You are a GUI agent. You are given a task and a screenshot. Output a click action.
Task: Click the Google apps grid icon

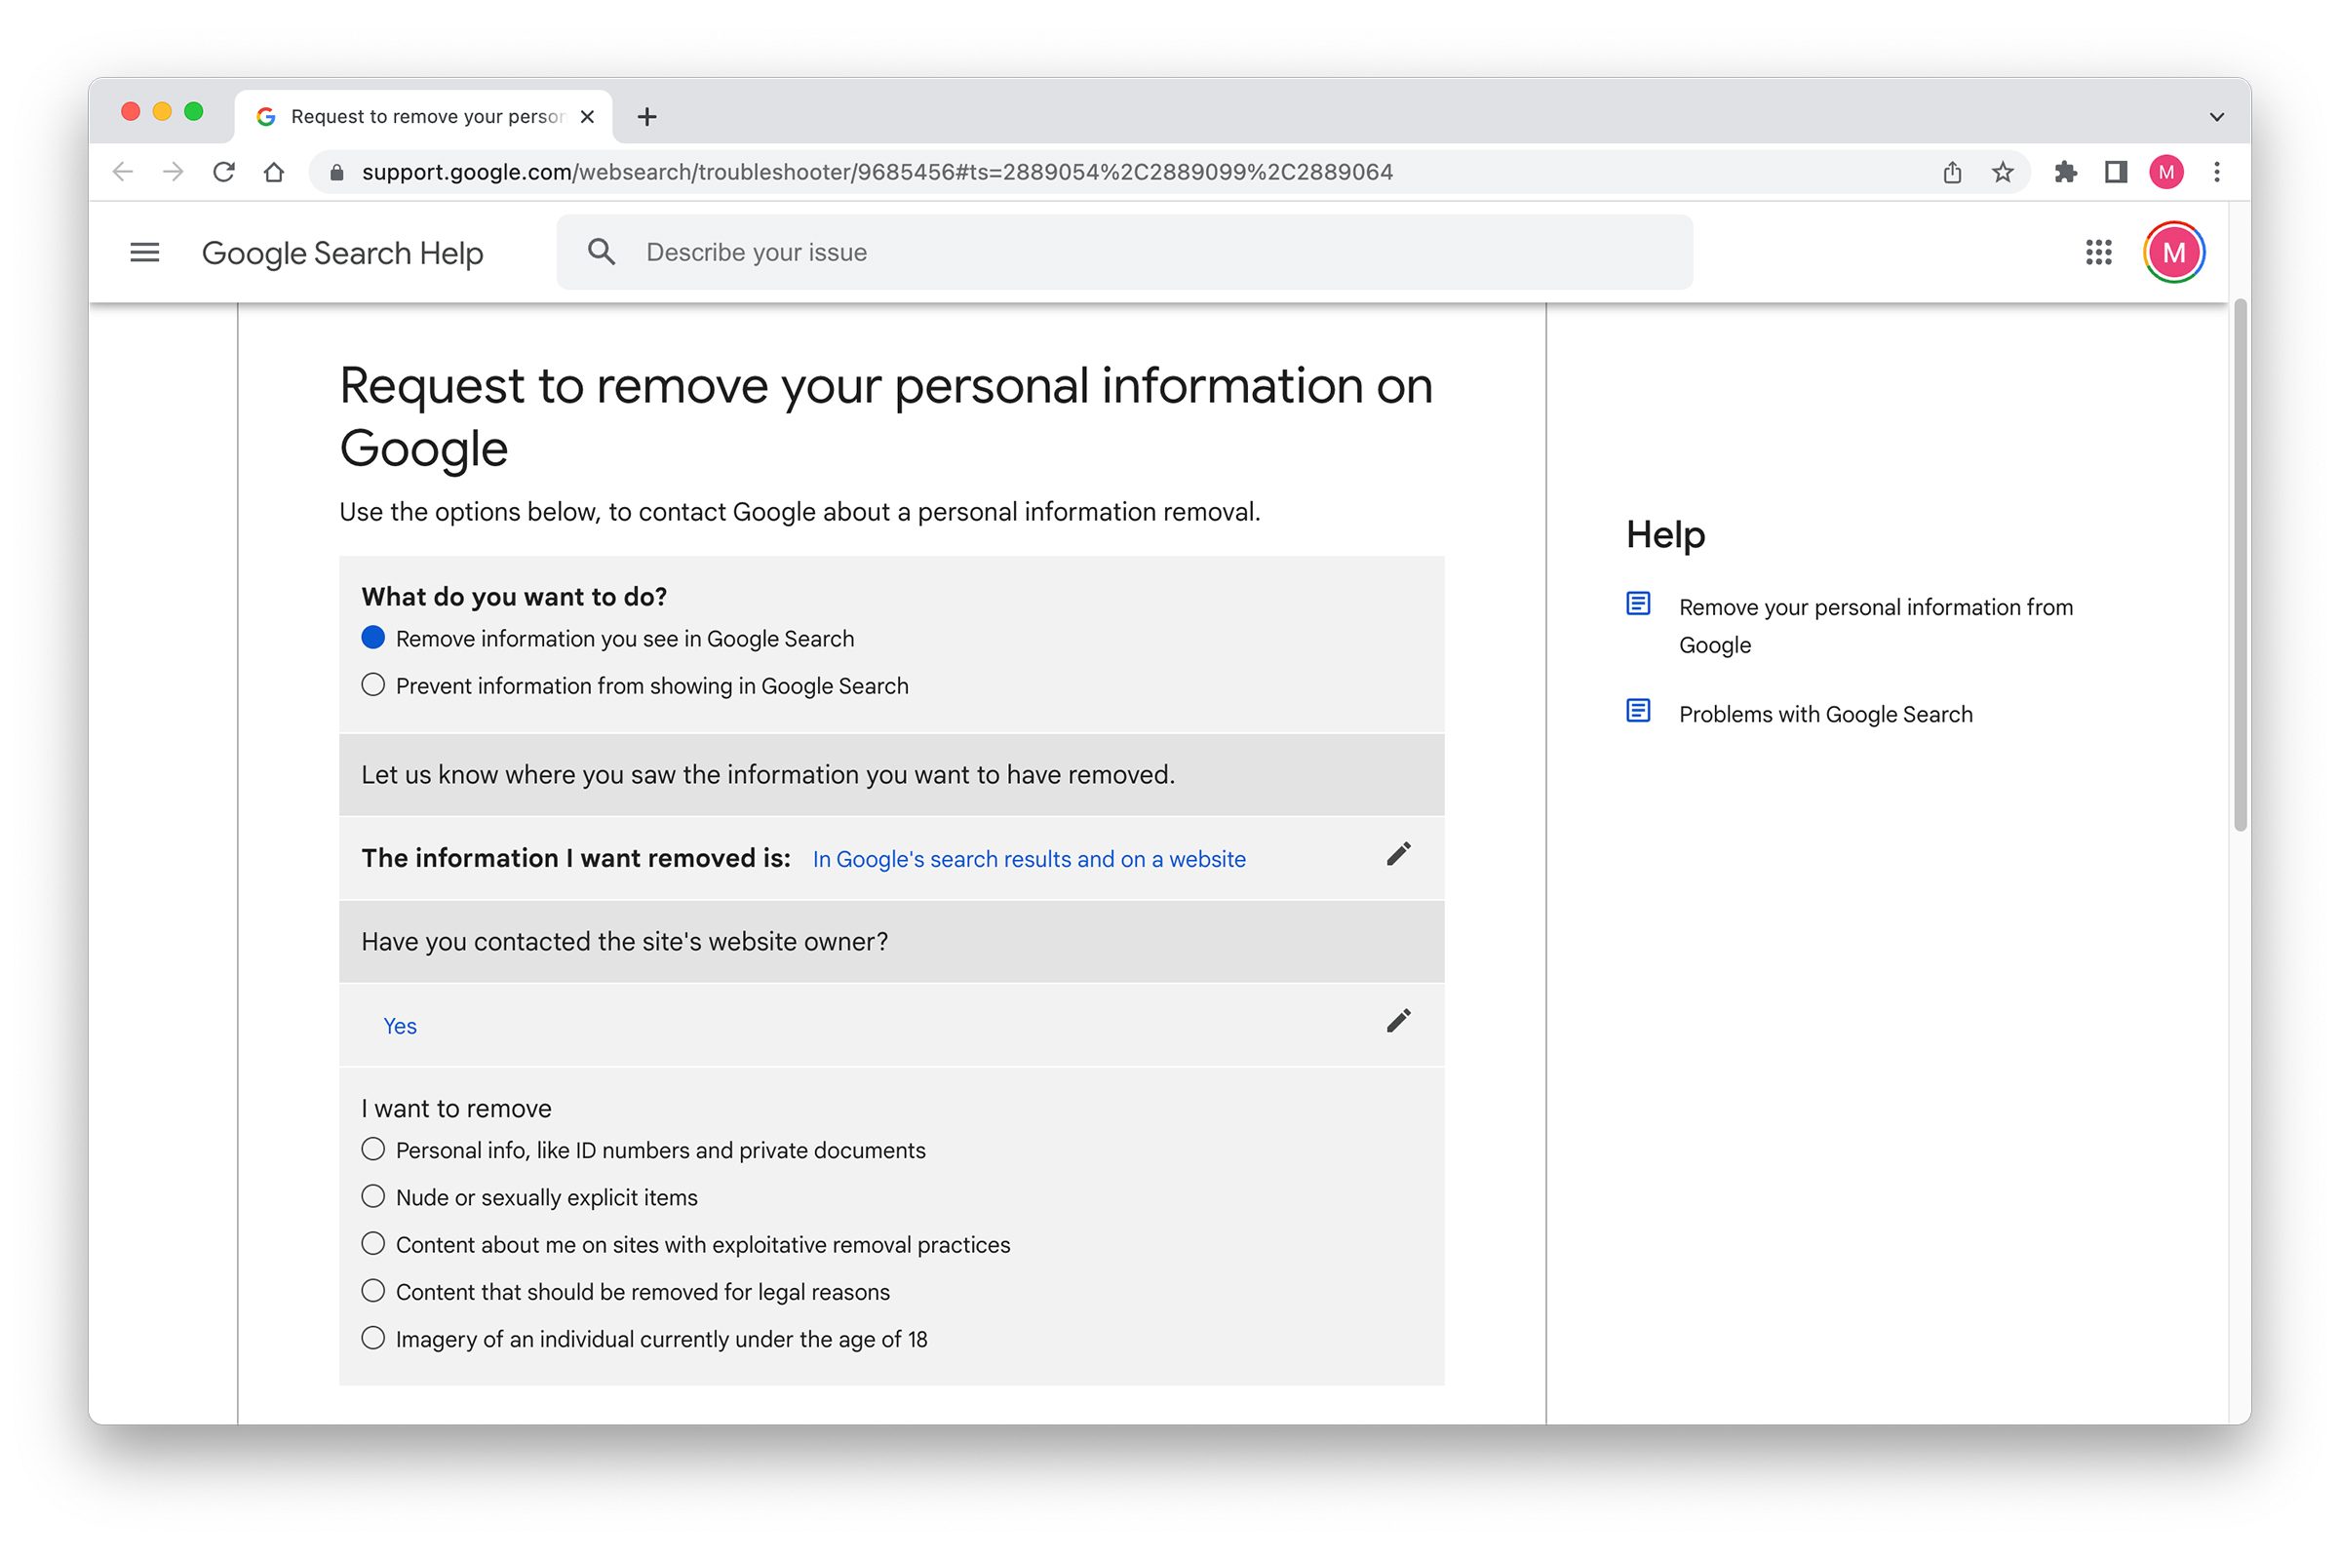(x=2098, y=251)
